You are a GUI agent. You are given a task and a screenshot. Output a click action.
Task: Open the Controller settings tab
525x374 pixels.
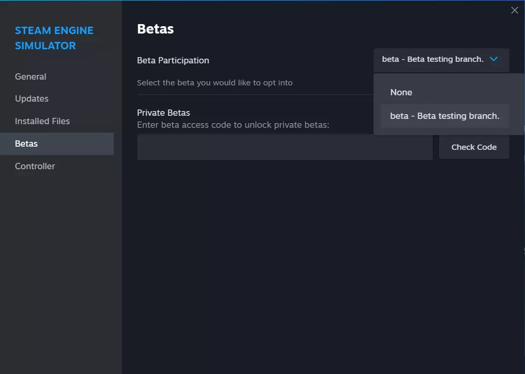pyautogui.click(x=35, y=166)
